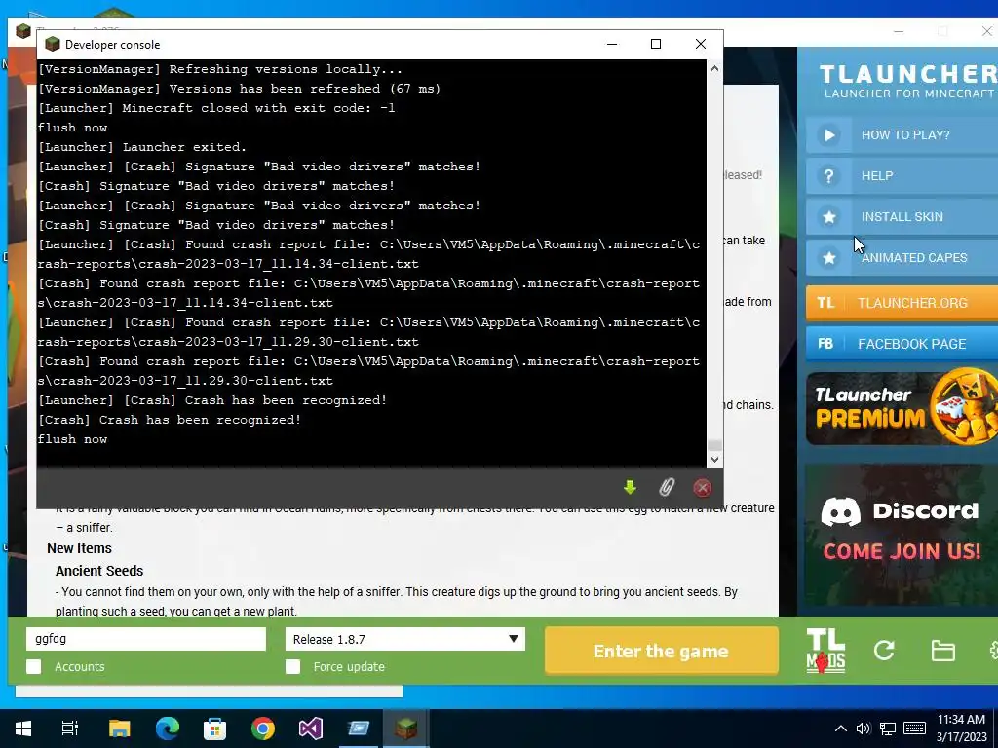Click the play icon beside How to Play

pos(828,134)
